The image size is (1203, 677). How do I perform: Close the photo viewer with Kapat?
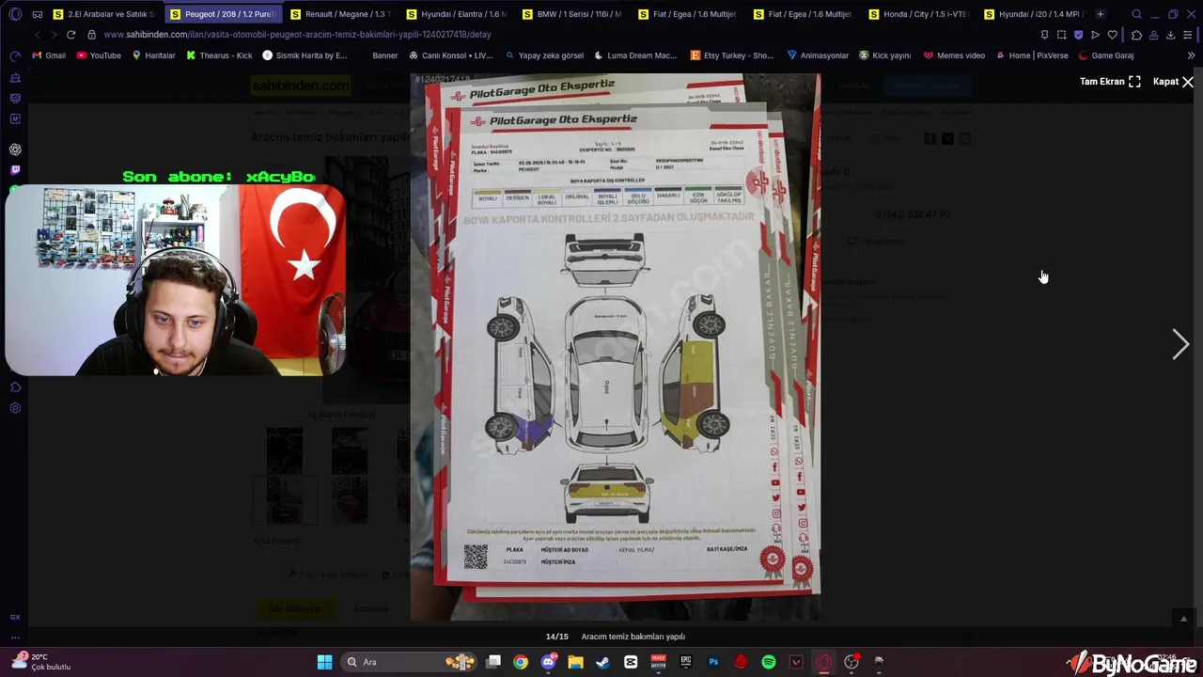coord(1173,82)
